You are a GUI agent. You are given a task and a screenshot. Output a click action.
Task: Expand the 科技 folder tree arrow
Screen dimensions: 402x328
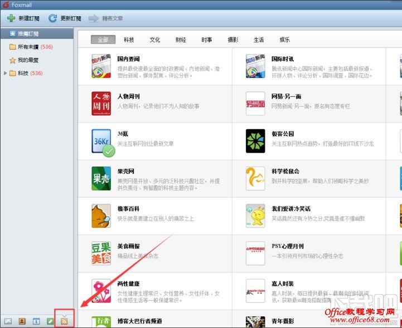pyautogui.click(x=5, y=74)
